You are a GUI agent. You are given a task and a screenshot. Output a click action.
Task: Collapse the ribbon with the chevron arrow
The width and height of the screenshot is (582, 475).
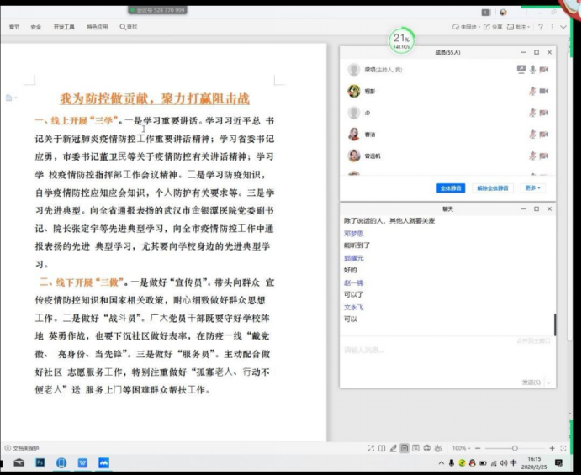click(x=564, y=27)
